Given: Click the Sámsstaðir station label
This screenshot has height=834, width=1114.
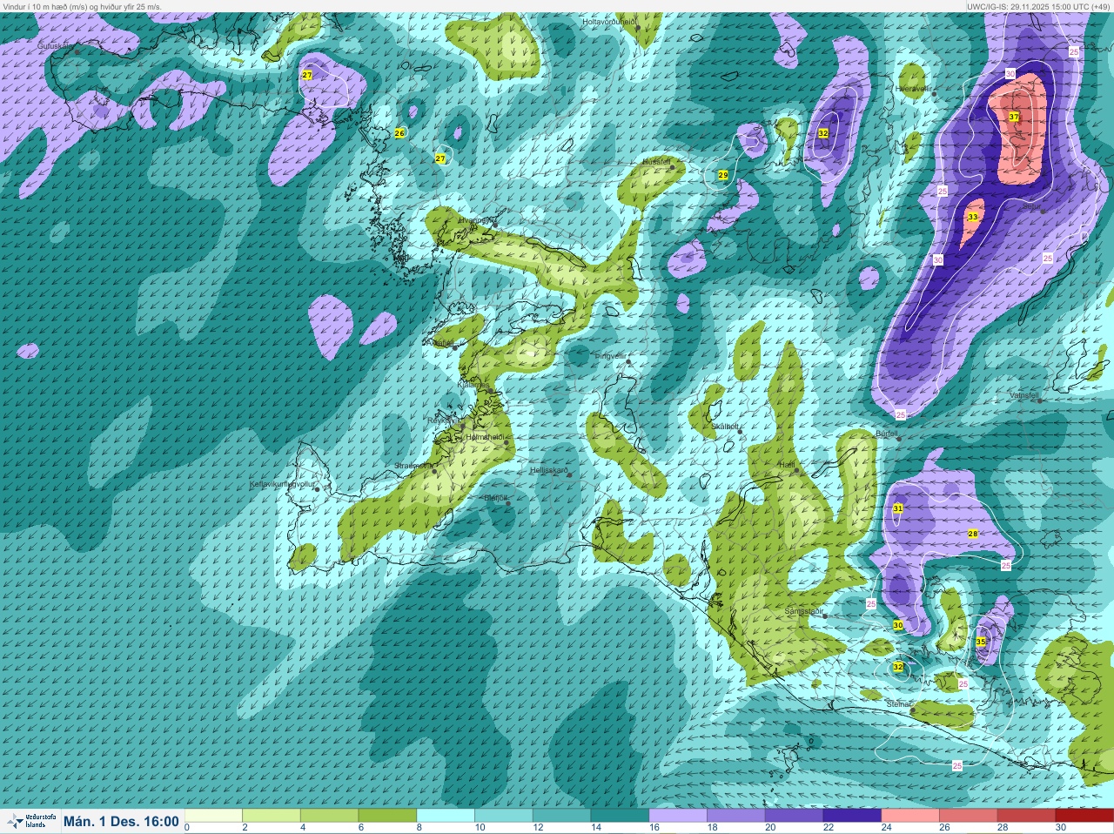Looking at the screenshot, I should [804, 610].
